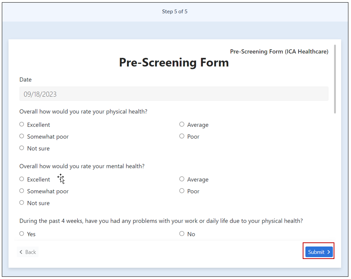Choose Average for physical health
The height and width of the screenshot is (279, 351).
pos(182,124)
